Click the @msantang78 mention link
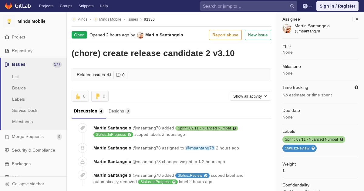364x191 pixels. [200, 148]
